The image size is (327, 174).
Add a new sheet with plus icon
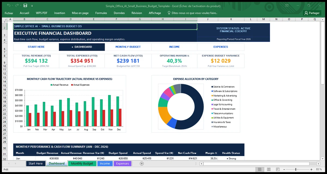coord(141,164)
